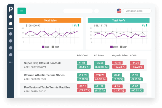Open the green hamburger menu button
This screenshot has height=108, width=162.
[x=22, y=11]
